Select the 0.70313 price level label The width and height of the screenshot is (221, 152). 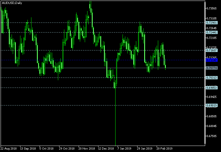point(212,78)
